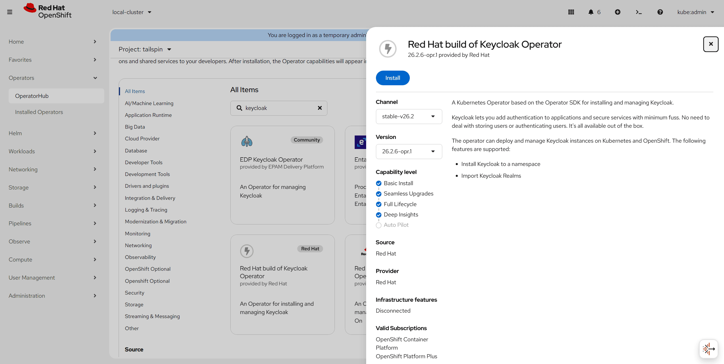
Task: Filter by Monitoring category
Action: (138, 234)
